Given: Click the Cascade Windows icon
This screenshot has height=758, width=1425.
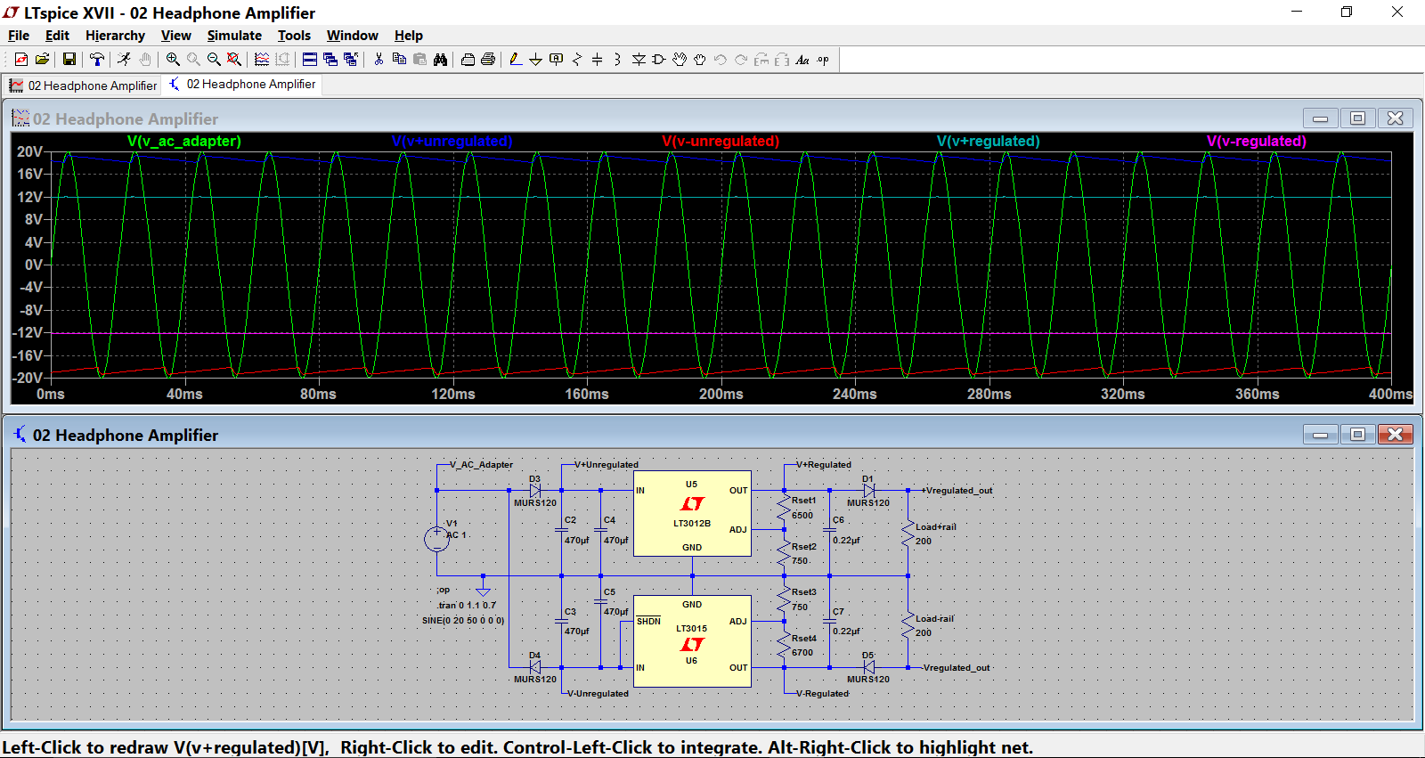Looking at the screenshot, I should 330,60.
